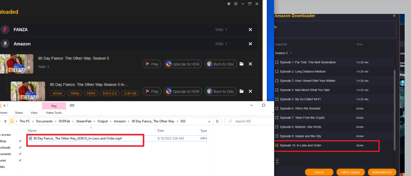Refresh the S05 folder view
Screen dimensions: 411x176
click(217, 121)
